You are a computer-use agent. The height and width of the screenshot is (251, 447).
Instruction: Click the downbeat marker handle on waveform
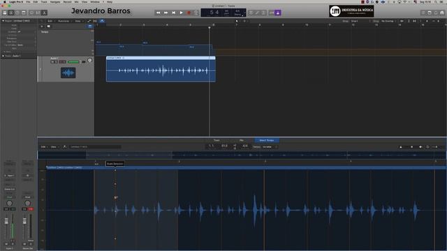click(x=116, y=197)
